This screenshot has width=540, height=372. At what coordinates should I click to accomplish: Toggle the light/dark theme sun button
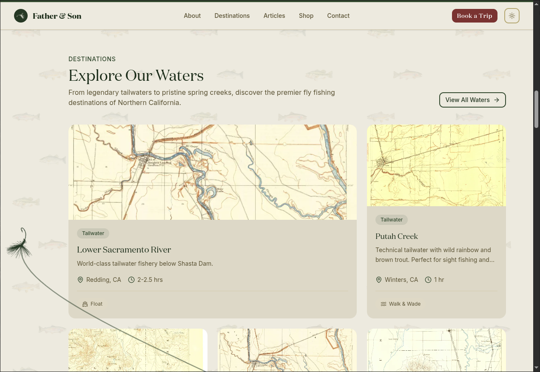pyautogui.click(x=512, y=16)
